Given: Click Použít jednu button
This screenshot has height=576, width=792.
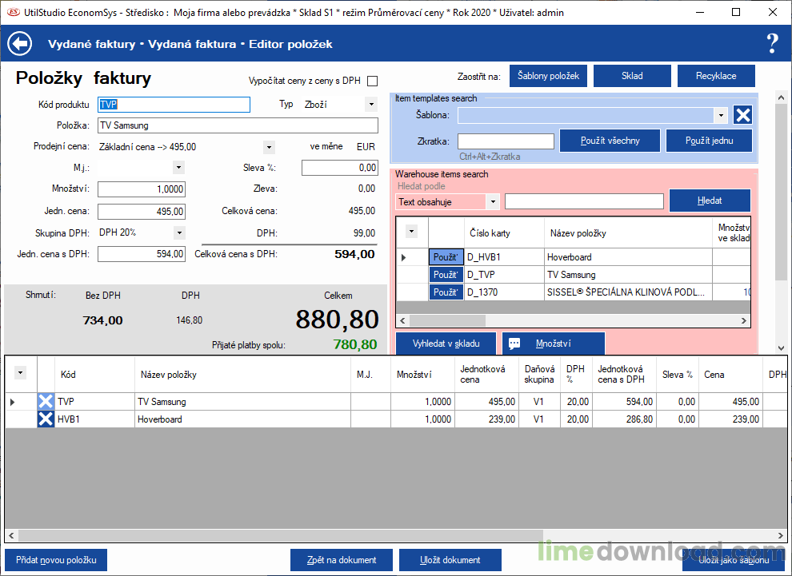Looking at the screenshot, I should click(x=709, y=141).
